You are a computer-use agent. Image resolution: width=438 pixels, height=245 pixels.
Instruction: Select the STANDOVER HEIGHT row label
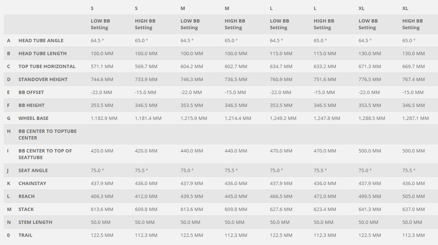click(x=43, y=79)
